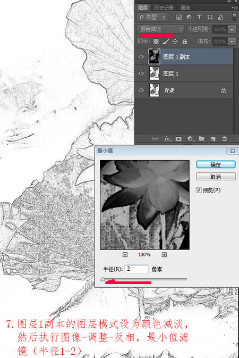The width and height of the screenshot is (239, 358).
Task: Create a new layer group
Action: (201, 138)
